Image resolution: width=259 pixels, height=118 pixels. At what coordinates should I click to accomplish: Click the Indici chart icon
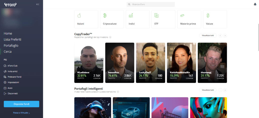(131, 16)
